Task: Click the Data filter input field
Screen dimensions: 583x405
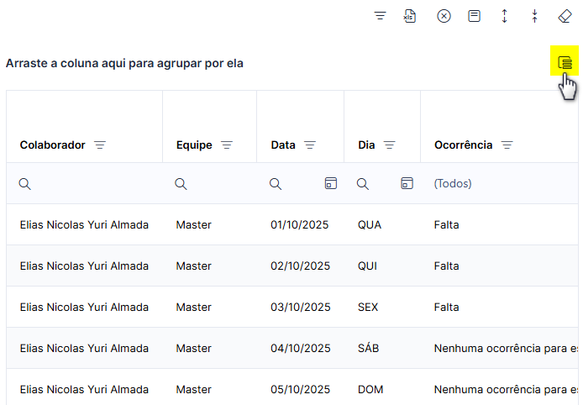Action: point(302,184)
